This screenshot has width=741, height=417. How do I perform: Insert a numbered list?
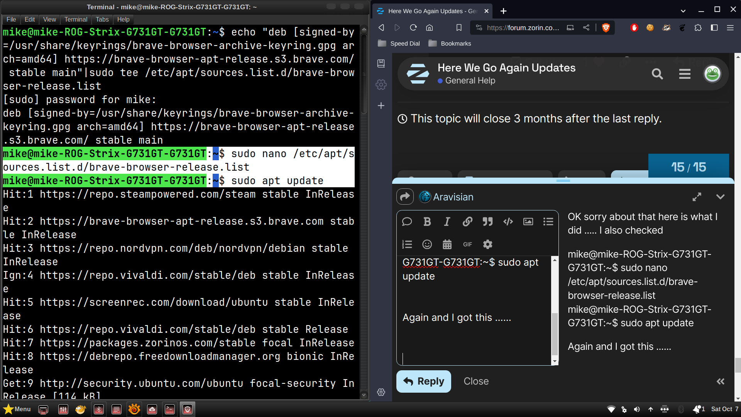point(407,244)
